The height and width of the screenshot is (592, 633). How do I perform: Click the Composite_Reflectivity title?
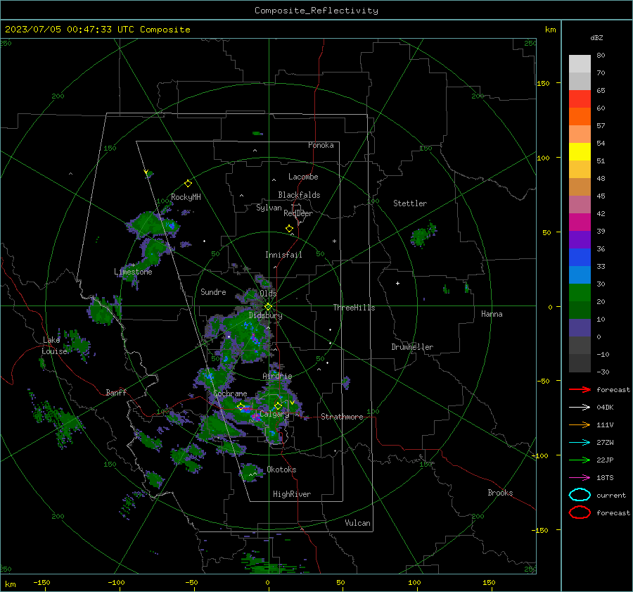click(x=316, y=11)
